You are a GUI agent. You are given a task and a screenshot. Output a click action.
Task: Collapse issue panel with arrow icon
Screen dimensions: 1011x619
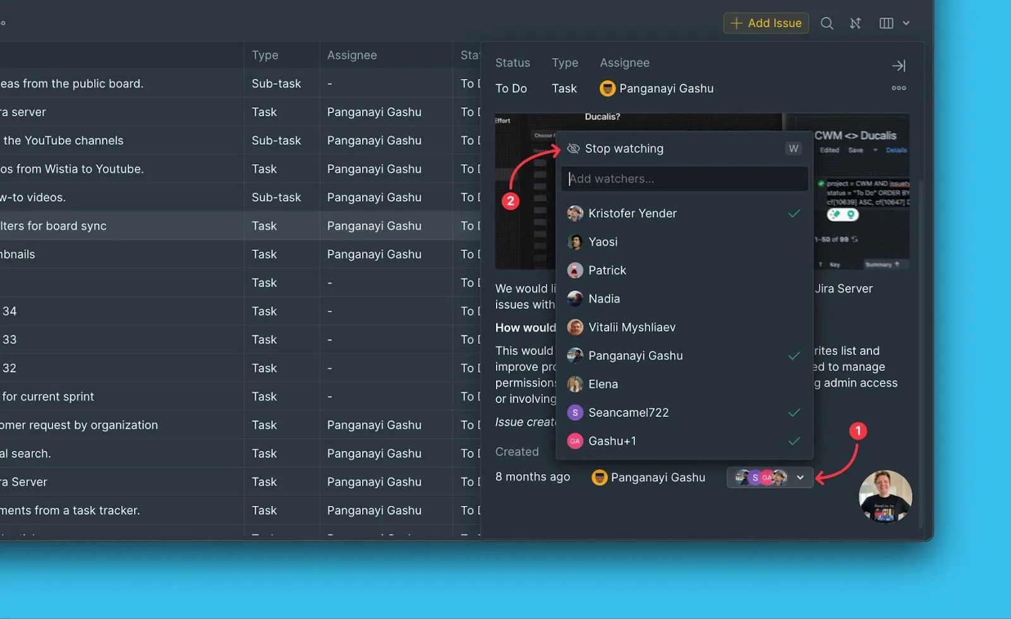pos(899,66)
